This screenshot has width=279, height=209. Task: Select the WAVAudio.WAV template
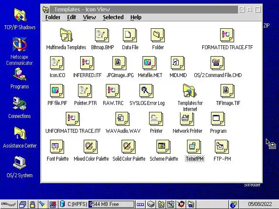pyautogui.click(x=122, y=119)
